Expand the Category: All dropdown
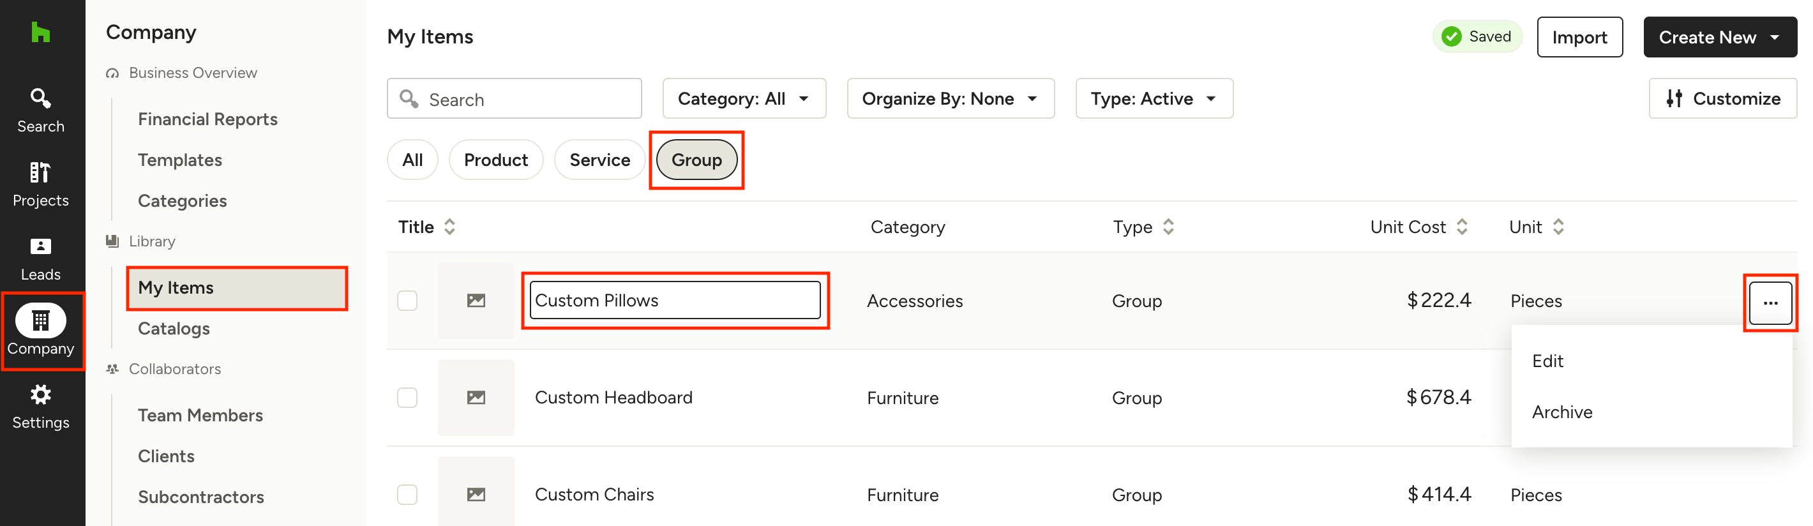The height and width of the screenshot is (526, 1813). (x=743, y=98)
